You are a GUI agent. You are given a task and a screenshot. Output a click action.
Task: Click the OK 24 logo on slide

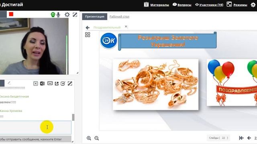click(x=108, y=40)
